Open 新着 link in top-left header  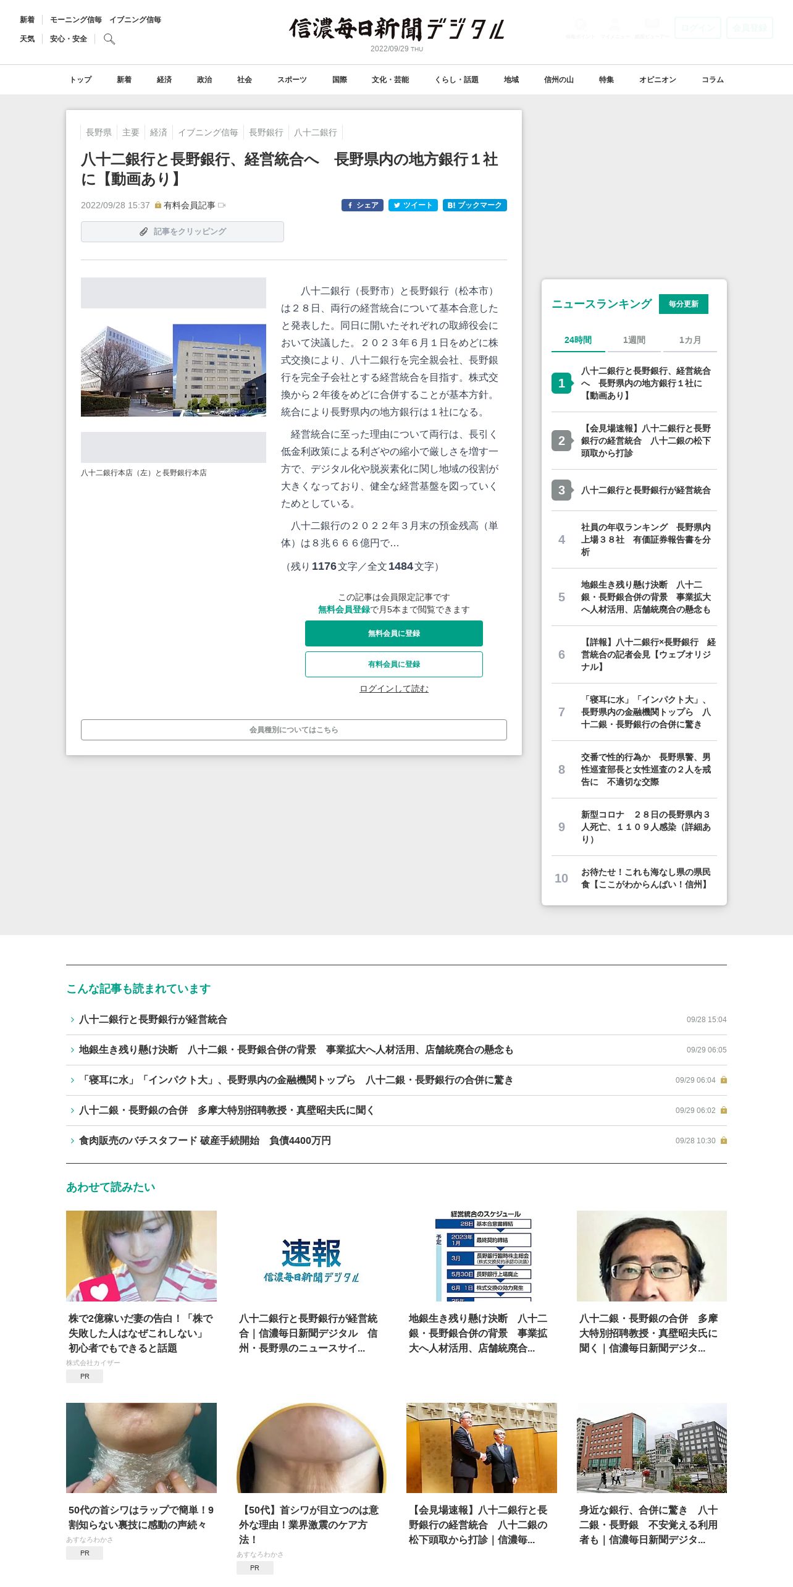(x=27, y=20)
